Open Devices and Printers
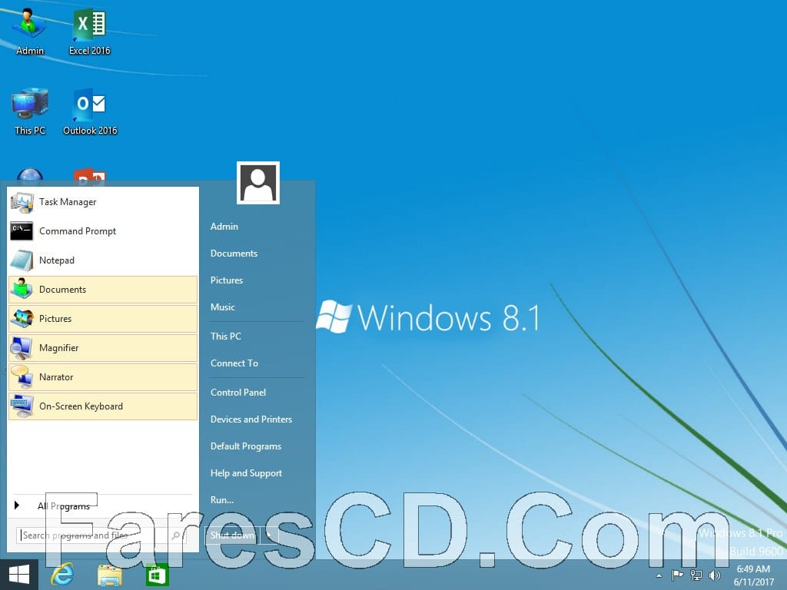Screen dimensions: 787x590 (x=251, y=419)
